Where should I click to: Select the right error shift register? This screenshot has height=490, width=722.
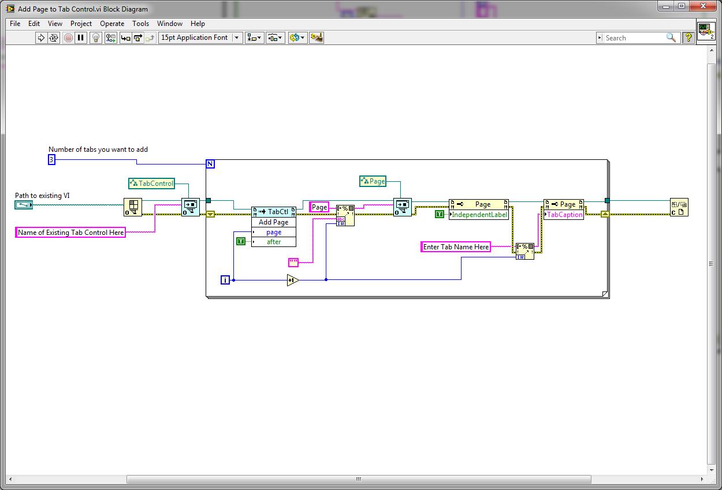tap(605, 214)
